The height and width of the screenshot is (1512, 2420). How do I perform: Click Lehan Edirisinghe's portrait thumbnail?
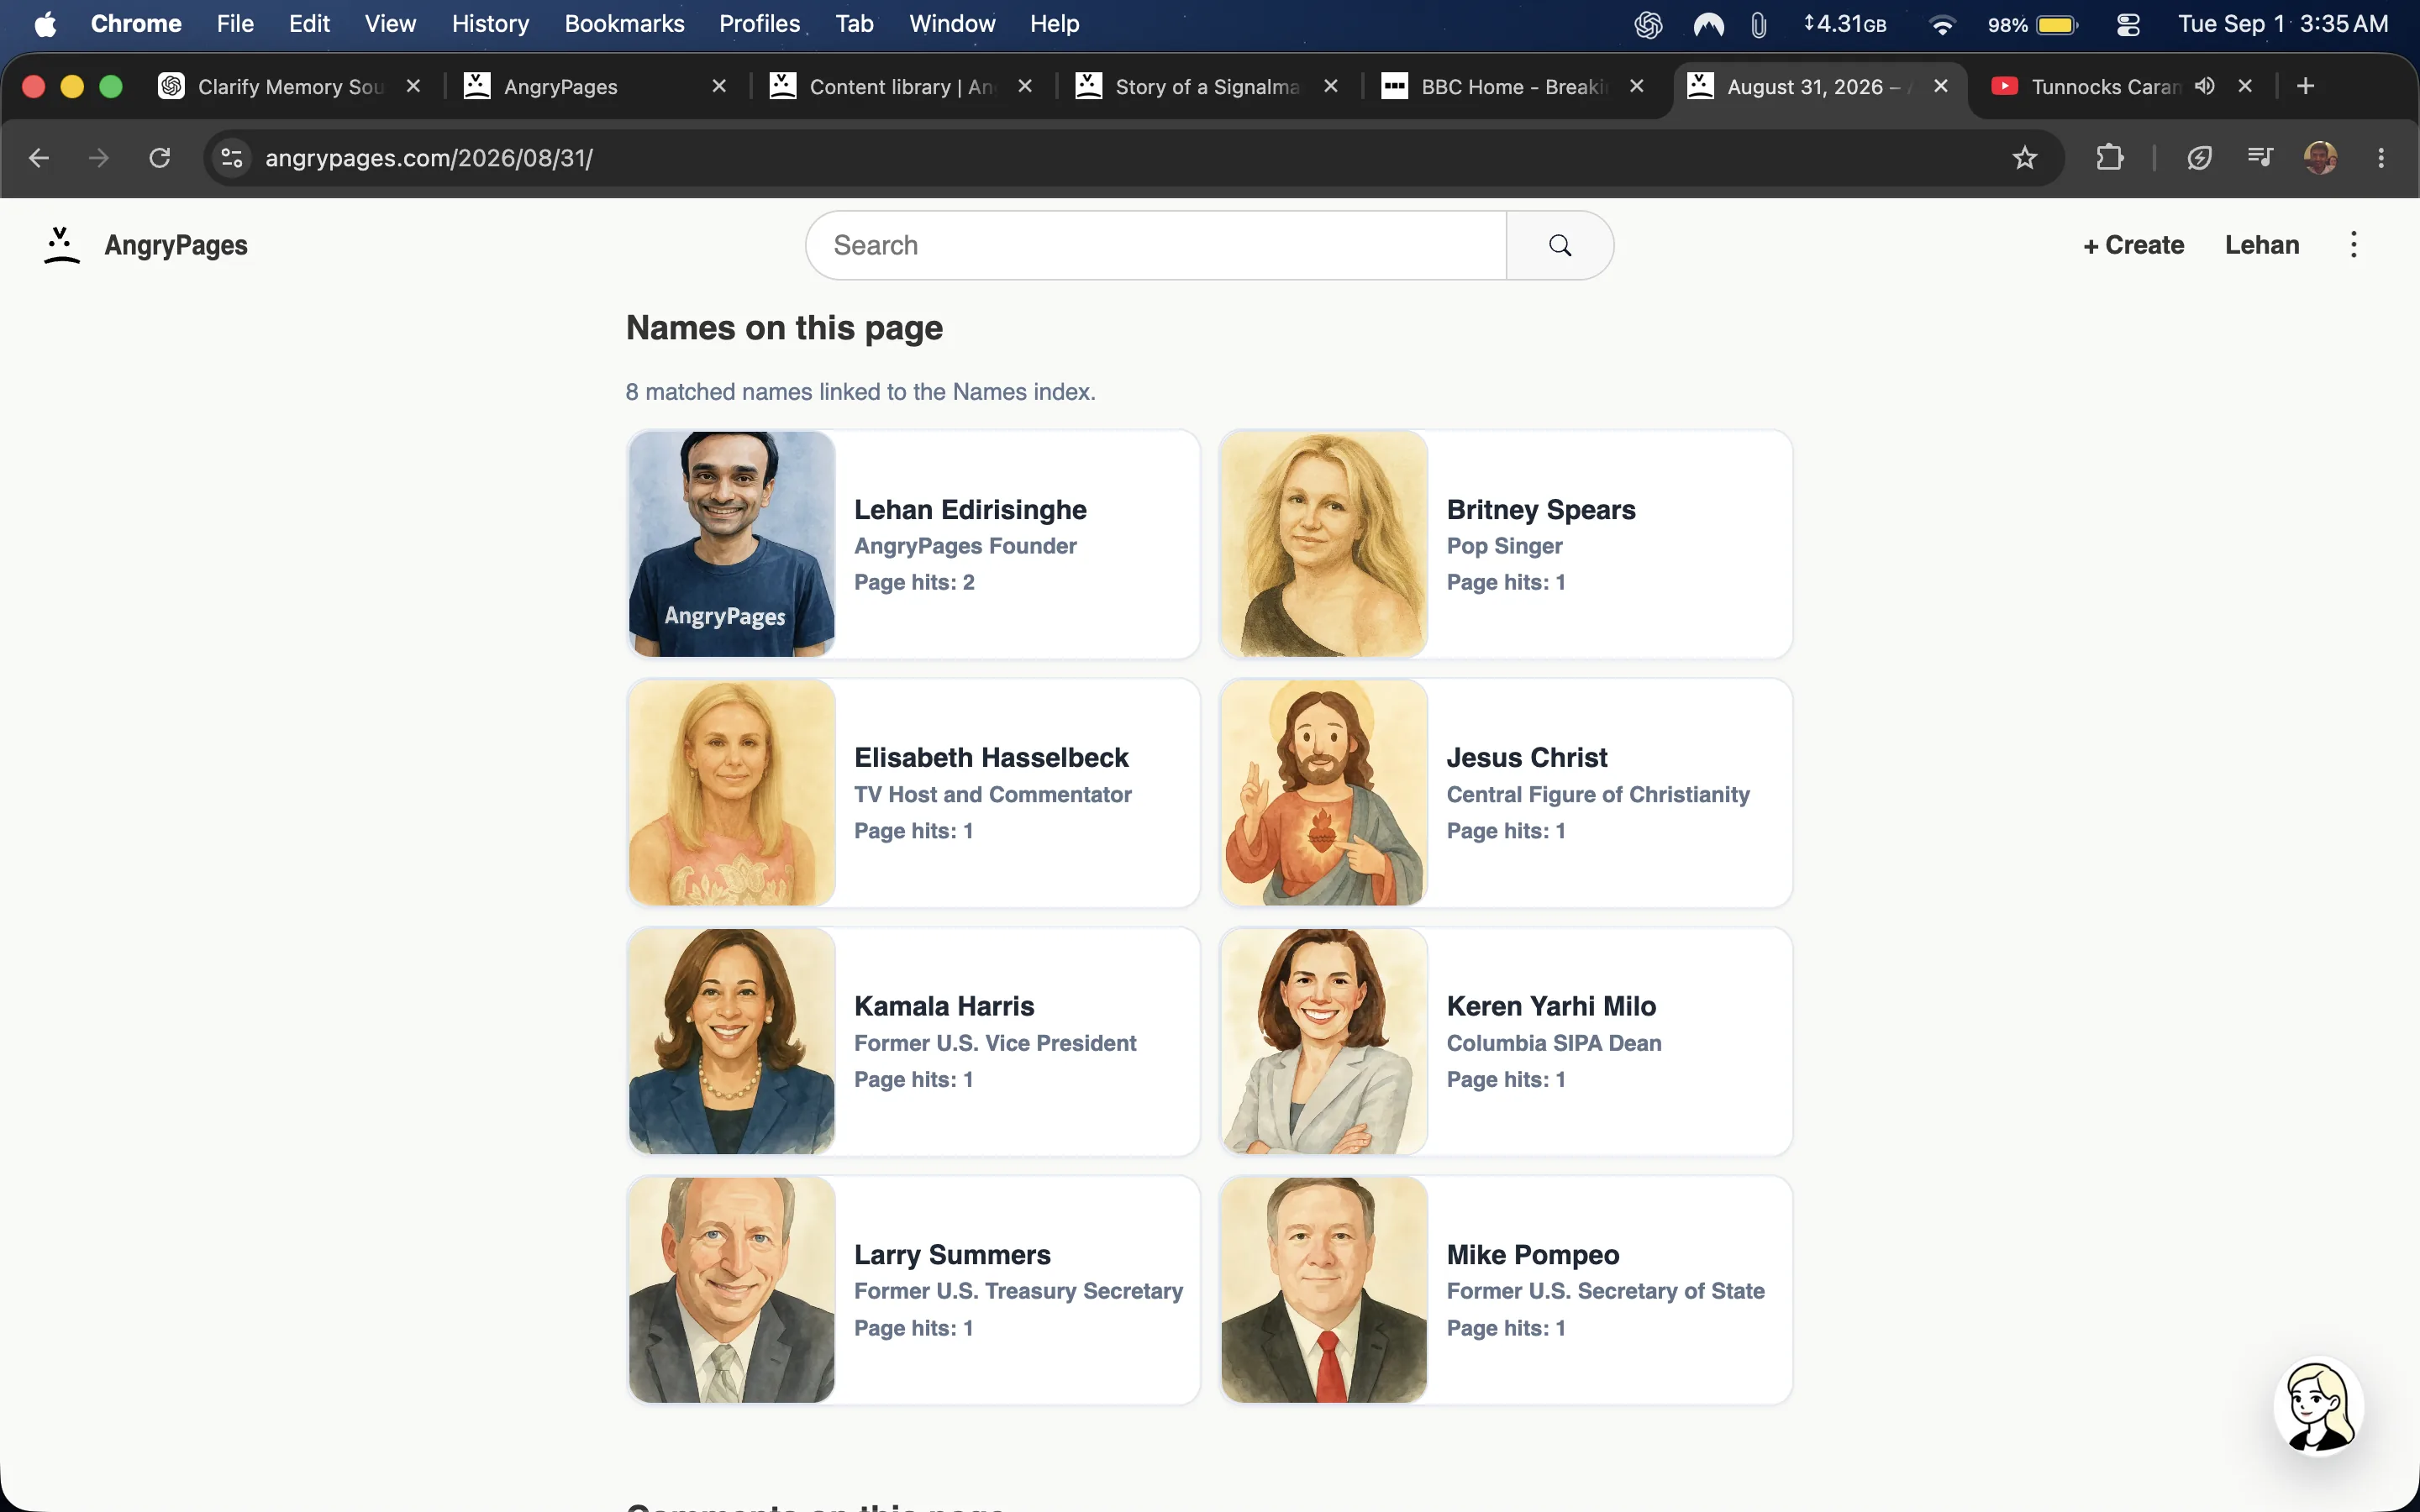731,544
